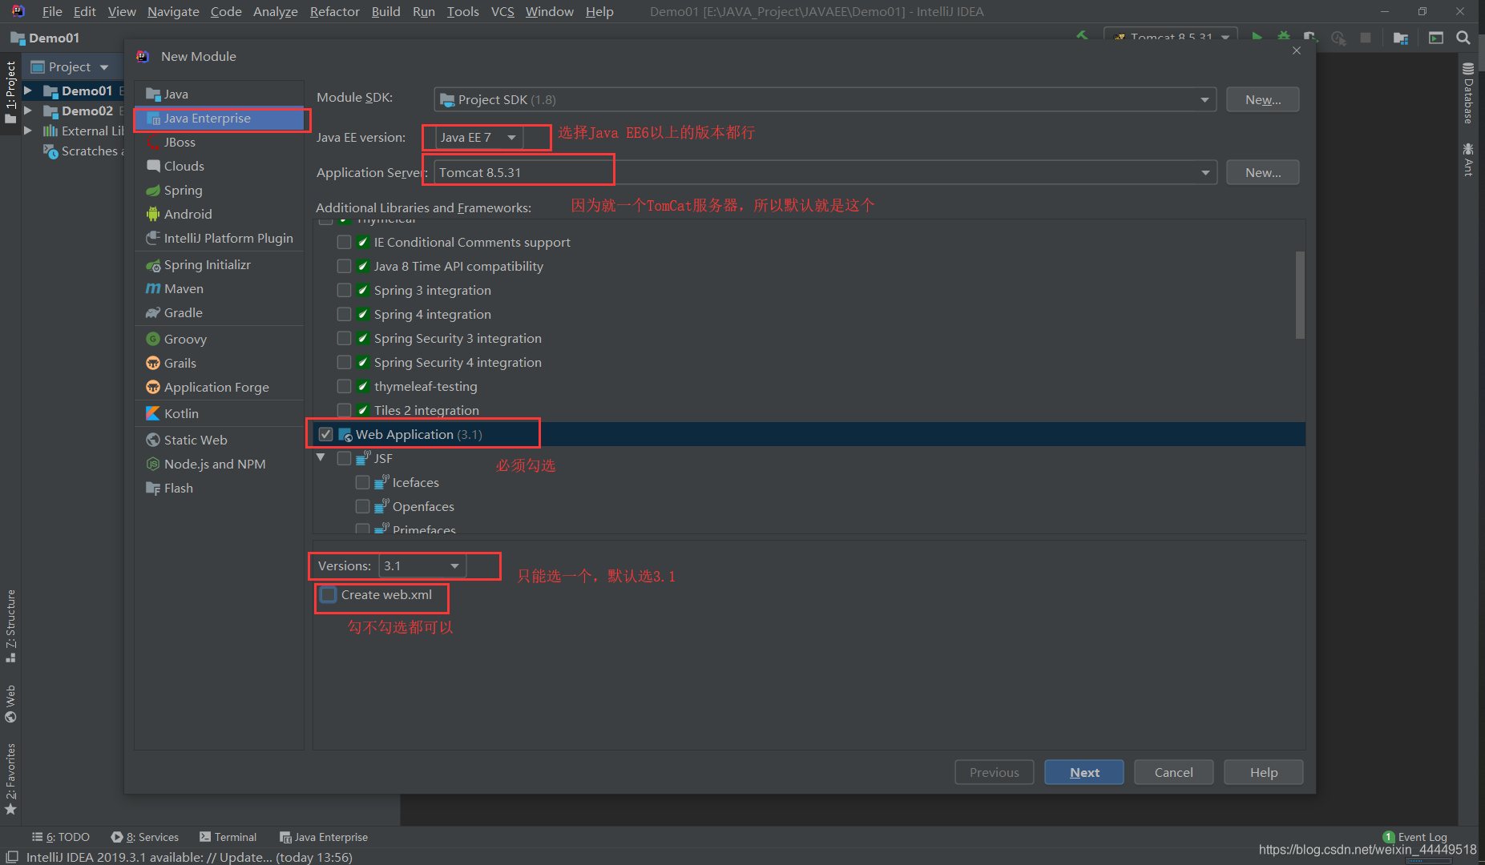Image resolution: width=1485 pixels, height=865 pixels.
Task: Click the frameworks list scrollbar thumb
Action: 1300,295
